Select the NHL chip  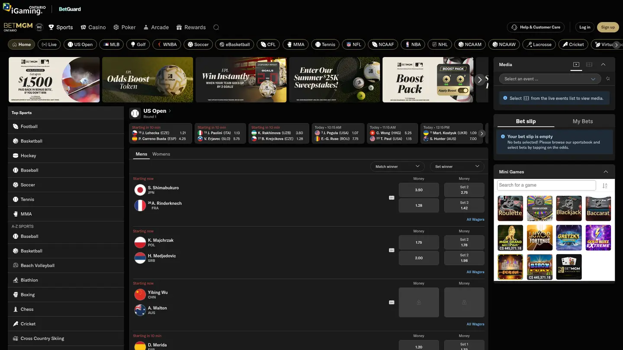(x=440, y=45)
